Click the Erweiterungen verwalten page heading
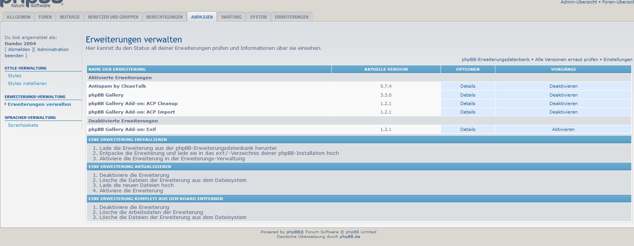The width and height of the screenshot is (634, 246). tap(134, 39)
